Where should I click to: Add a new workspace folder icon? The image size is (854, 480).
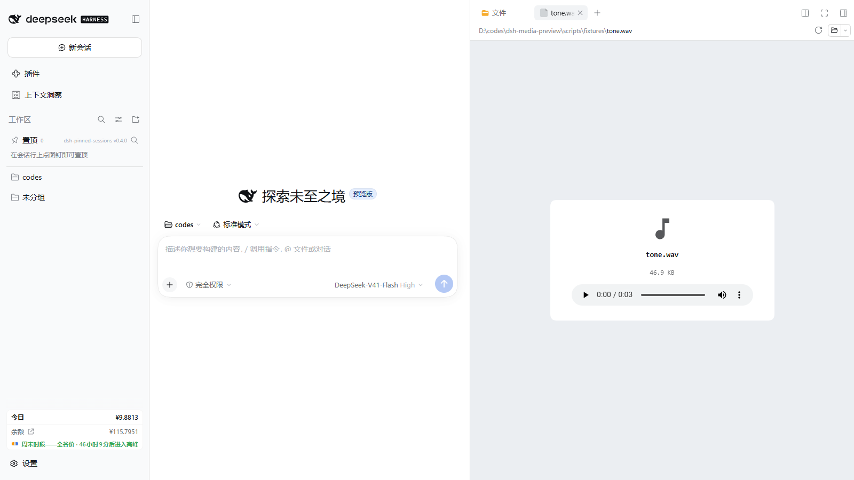[x=136, y=119]
